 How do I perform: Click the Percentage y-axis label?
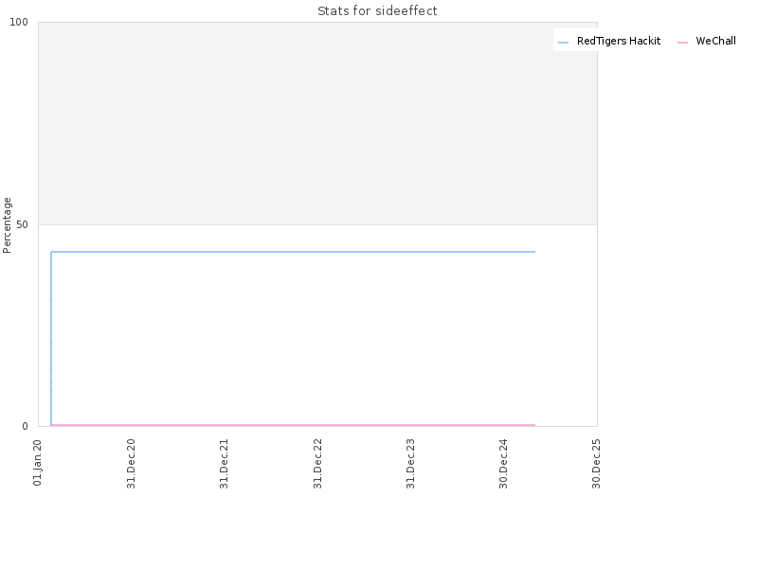(7, 225)
